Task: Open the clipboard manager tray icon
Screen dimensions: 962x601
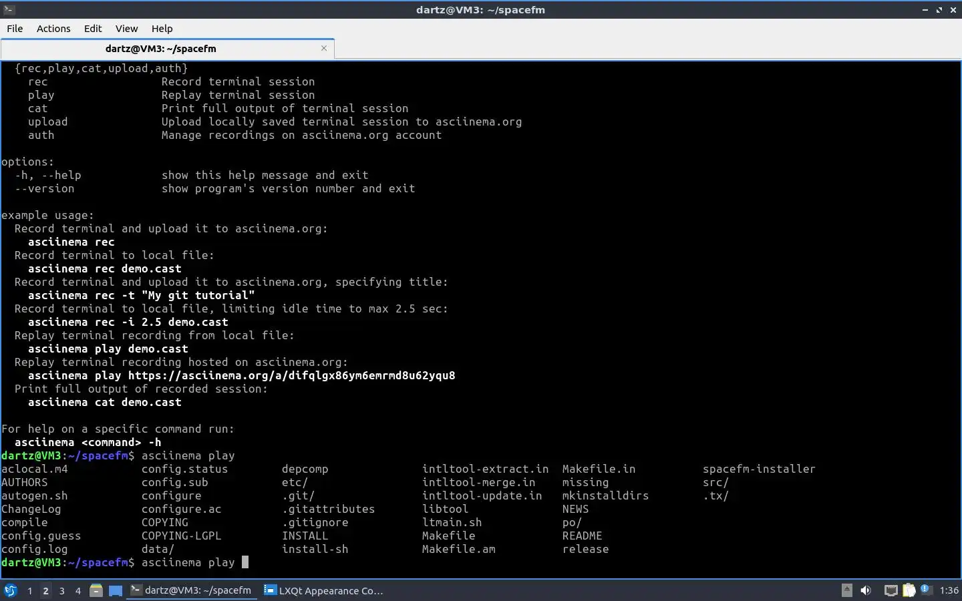Action: (909, 590)
